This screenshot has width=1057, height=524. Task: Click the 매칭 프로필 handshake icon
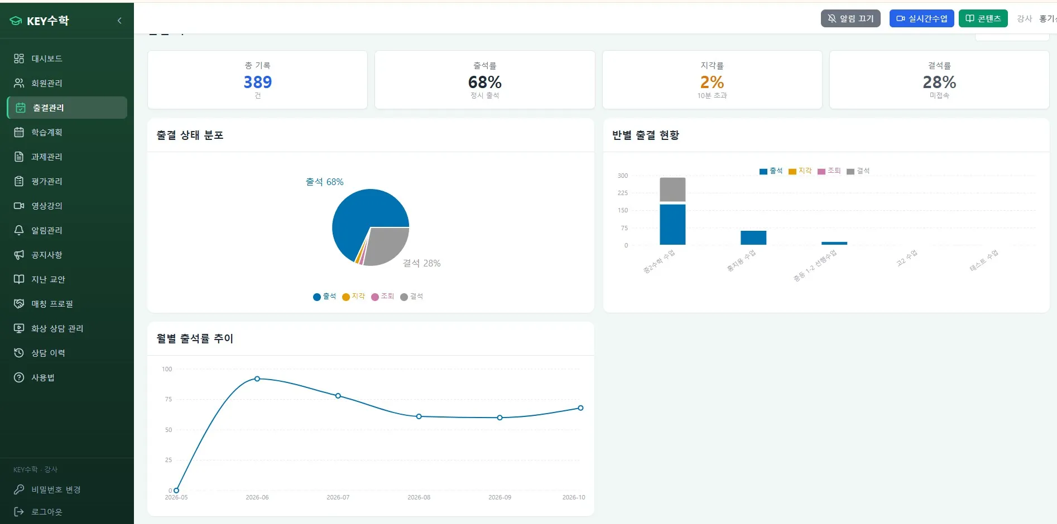coord(19,304)
